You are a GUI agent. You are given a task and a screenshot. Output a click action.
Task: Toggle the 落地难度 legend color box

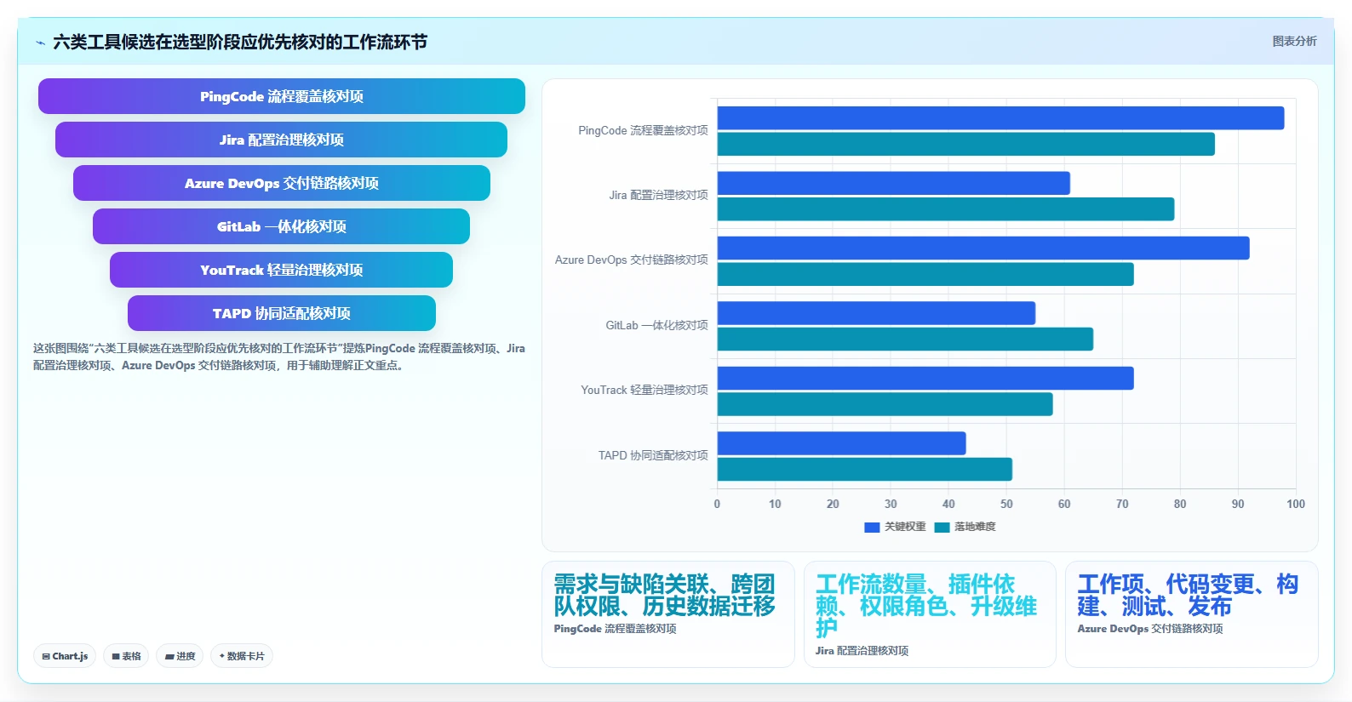[942, 527]
